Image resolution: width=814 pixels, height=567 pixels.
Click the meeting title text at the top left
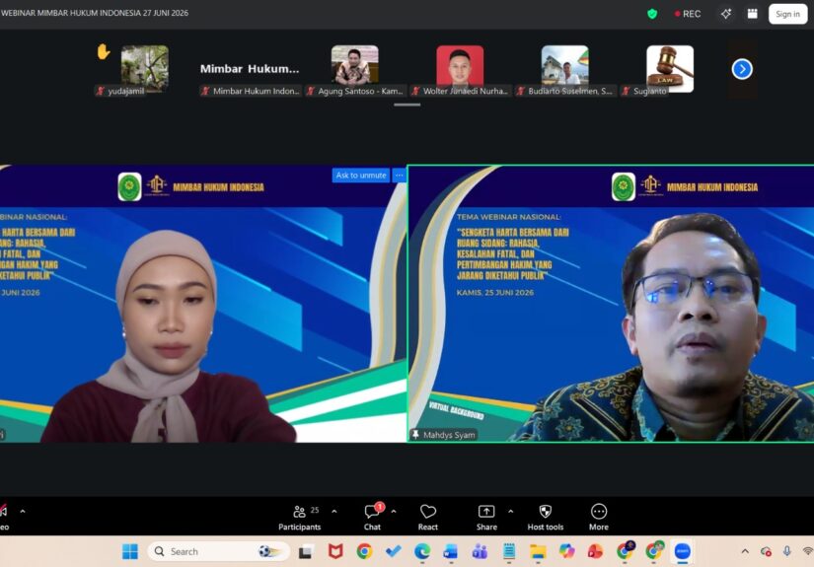tap(95, 13)
